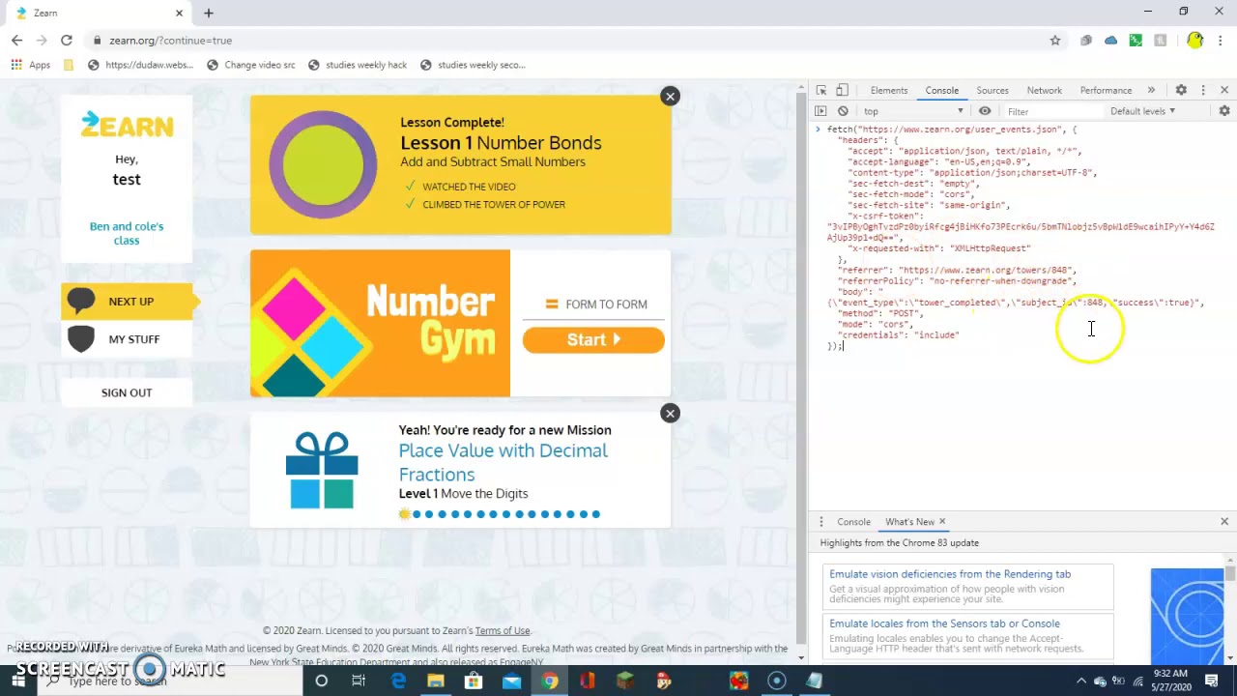Open the notification center icon
Screen dimensions: 1237x696
(x=1212, y=681)
